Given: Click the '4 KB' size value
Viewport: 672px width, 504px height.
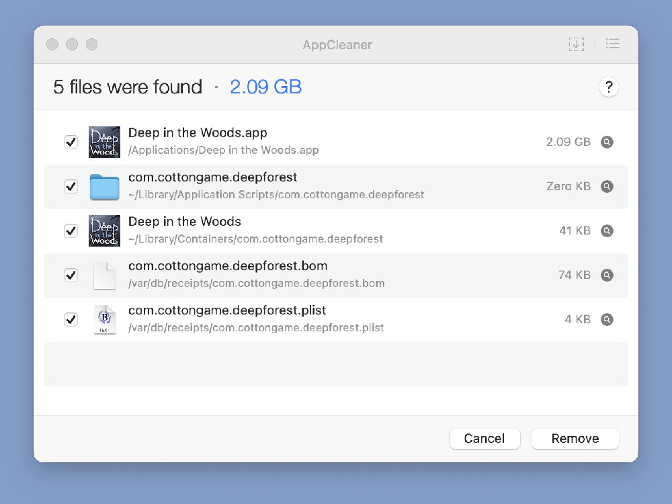Looking at the screenshot, I should pos(578,319).
